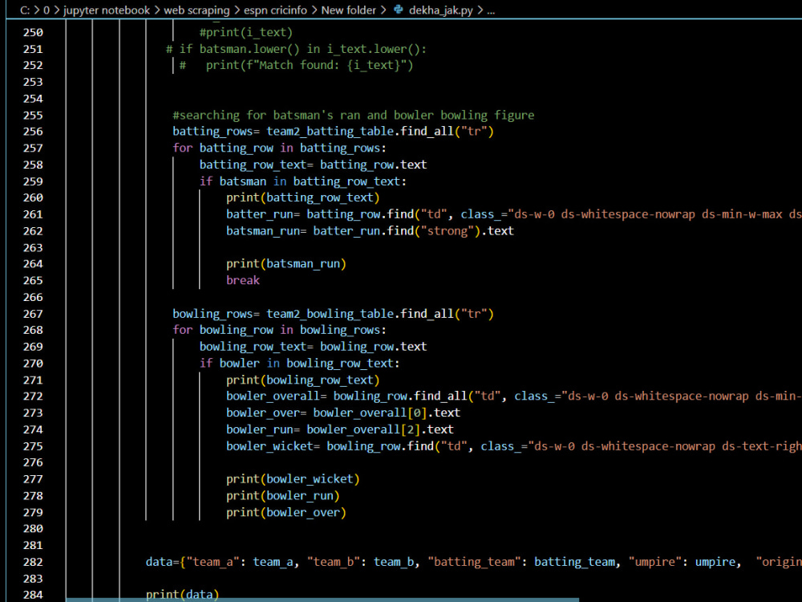
Task: Click on 'break' keyword on line 265
Action: 243,280
